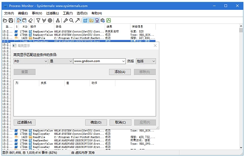The height and width of the screenshot is (157, 245).
Task: Open the 过滤器(L) menu
Action: tap(52, 13)
